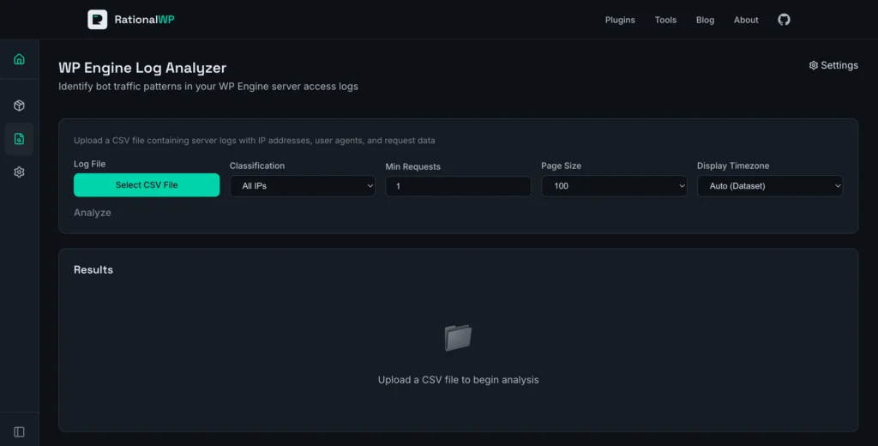This screenshot has height=446, width=878.
Task: Open the Plugins menu
Action: (x=620, y=21)
